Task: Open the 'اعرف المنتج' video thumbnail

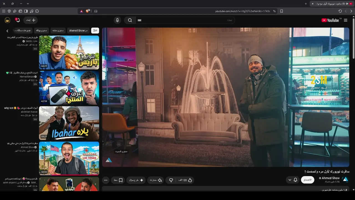Action: click(69, 87)
